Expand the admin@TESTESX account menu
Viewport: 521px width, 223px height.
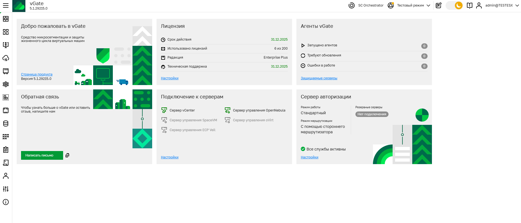[502, 5]
